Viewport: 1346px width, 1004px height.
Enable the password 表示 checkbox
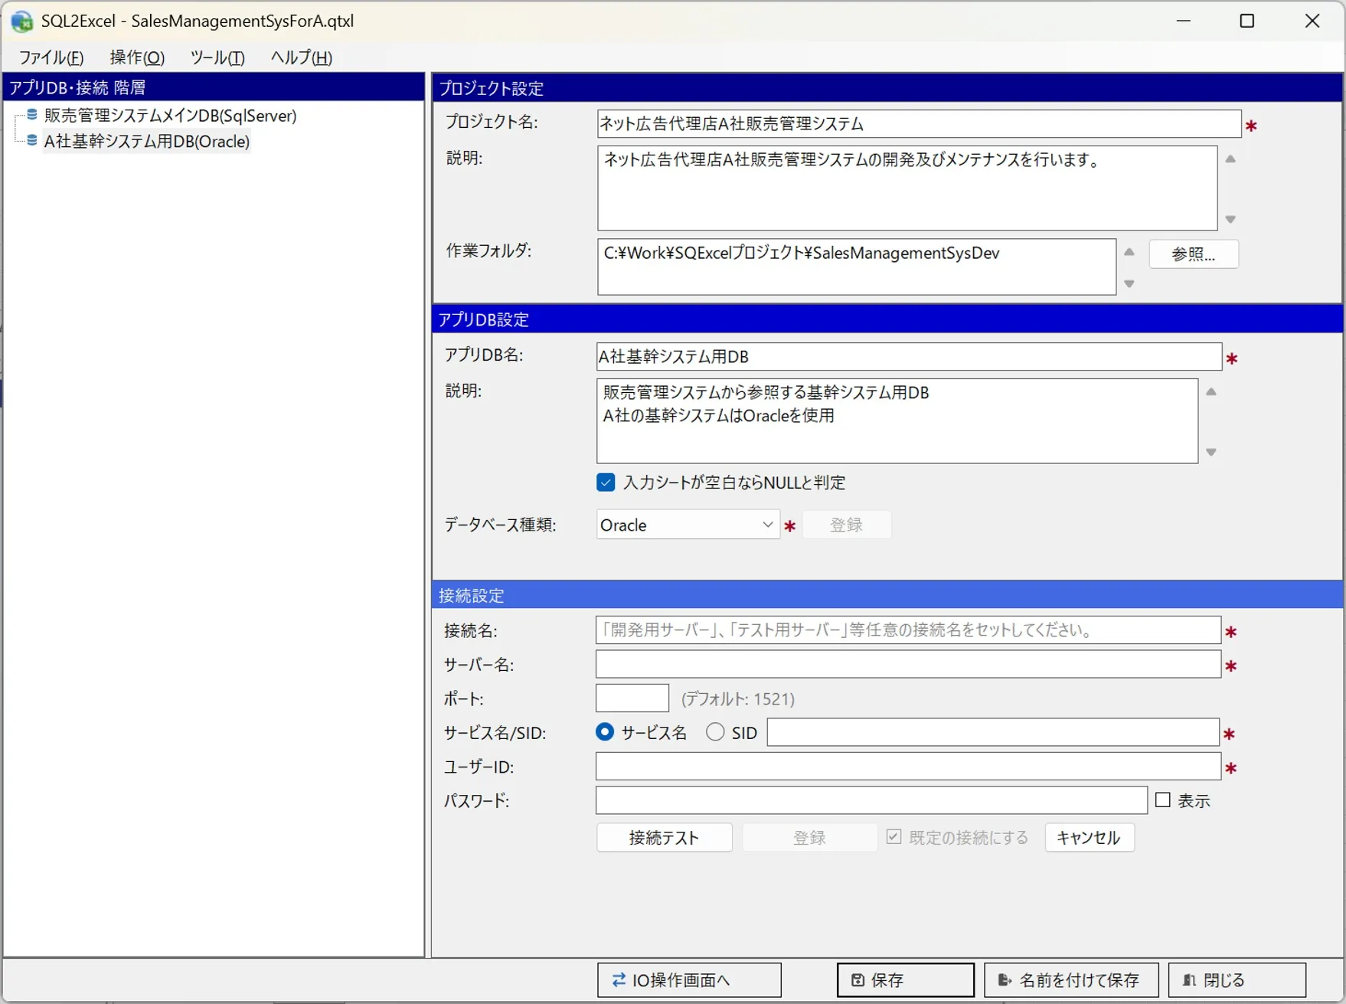coord(1163,800)
